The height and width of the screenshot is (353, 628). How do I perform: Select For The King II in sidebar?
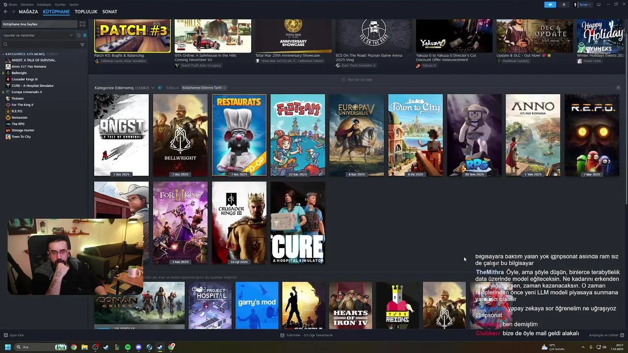click(22, 105)
